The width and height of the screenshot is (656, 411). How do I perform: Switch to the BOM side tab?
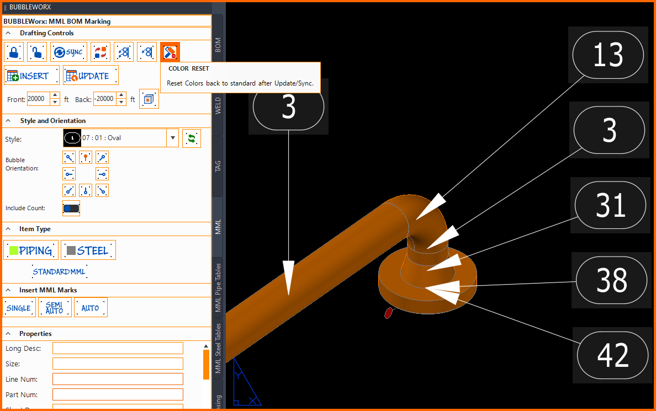pos(218,45)
